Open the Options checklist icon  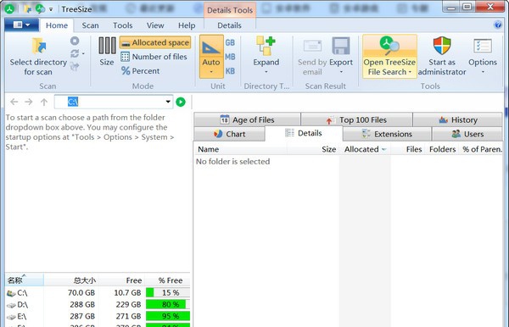[483, 46]
